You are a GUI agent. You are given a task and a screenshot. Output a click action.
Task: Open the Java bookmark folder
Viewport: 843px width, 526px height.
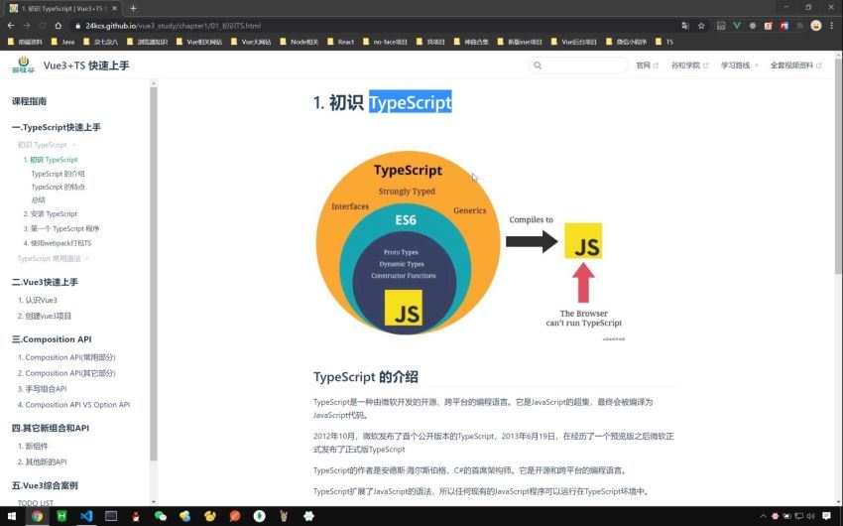tap(62, 42)
